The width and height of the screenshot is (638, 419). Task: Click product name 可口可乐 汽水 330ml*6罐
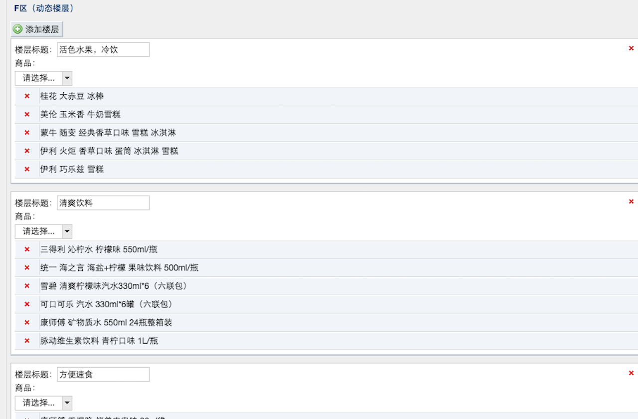pyautogui.click(x=106, y=304)
